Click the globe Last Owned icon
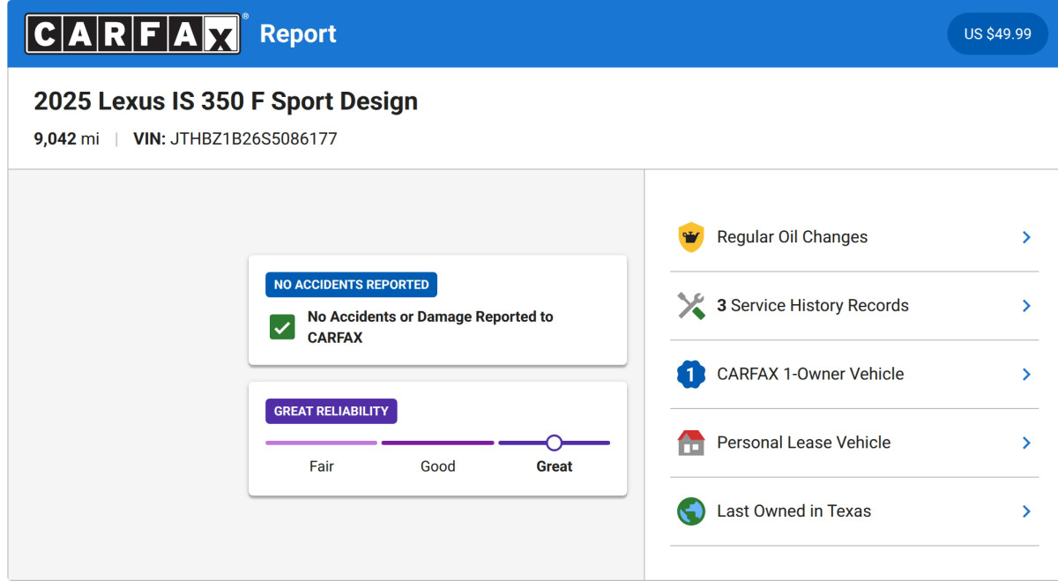The image size is (1058, 581). point(691,511)
